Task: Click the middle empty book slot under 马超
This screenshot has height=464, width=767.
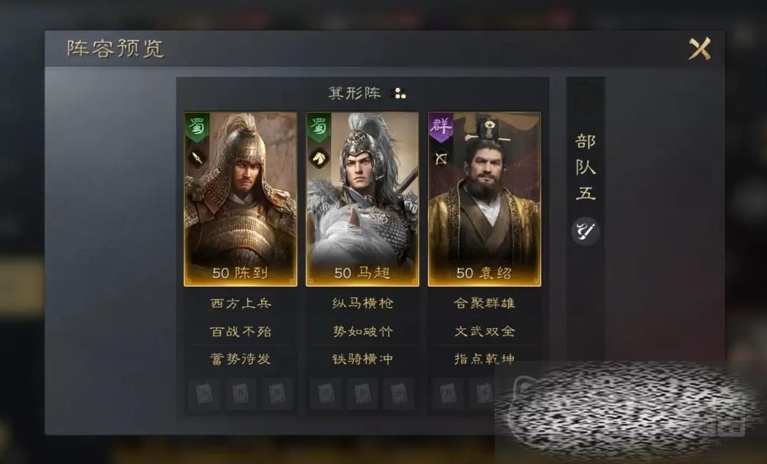Action: pyautogui.click(x=362, y=393)
